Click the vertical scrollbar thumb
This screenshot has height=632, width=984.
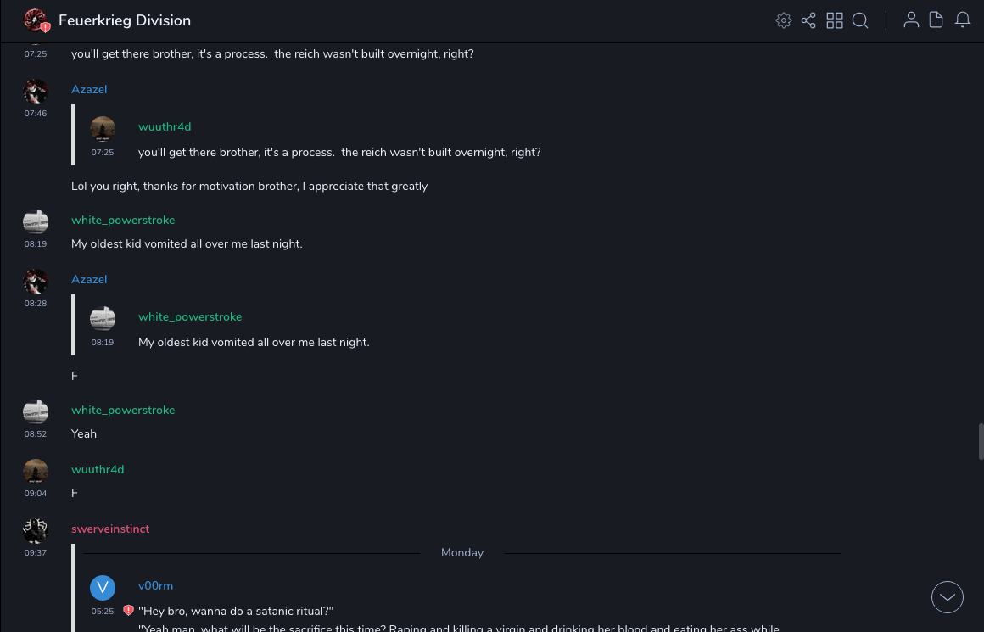point(981,441)
